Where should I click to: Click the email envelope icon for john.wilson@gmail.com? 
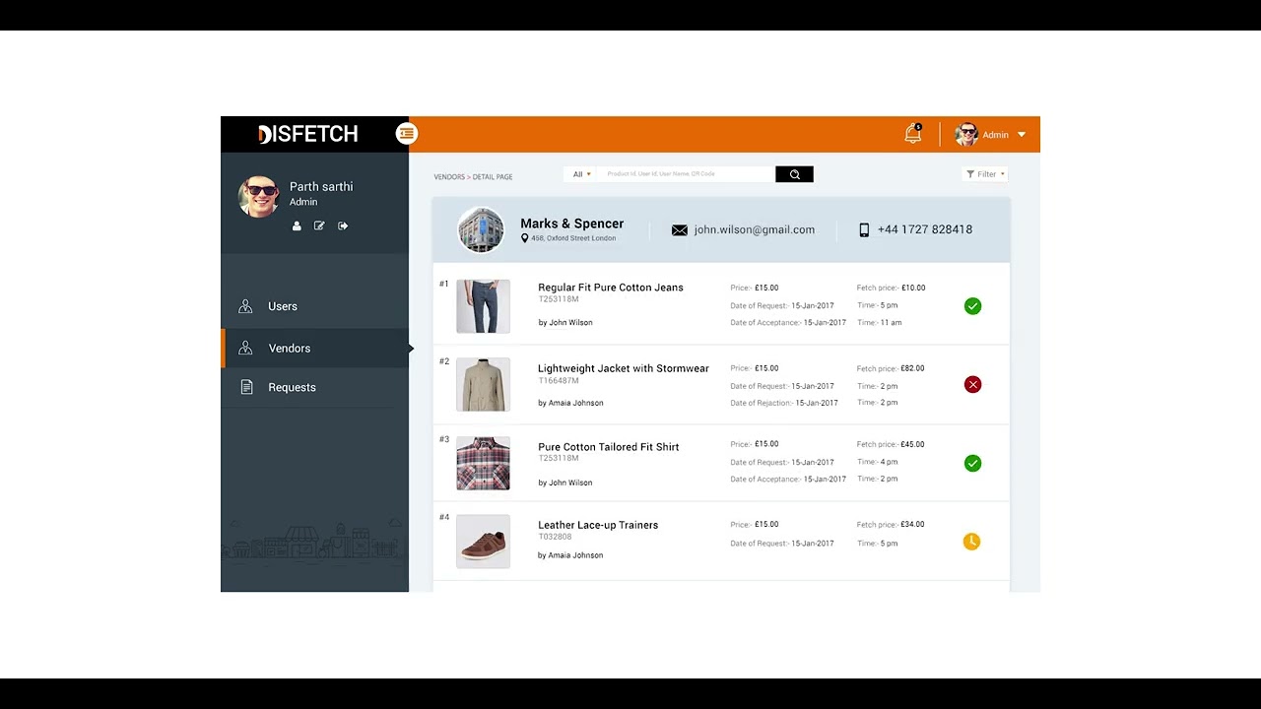point(679,229)
